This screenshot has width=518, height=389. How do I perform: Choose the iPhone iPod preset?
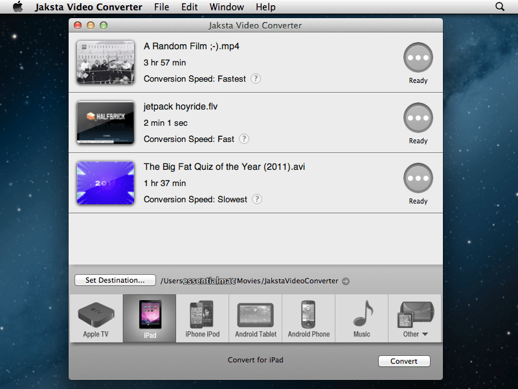[x=203, y=318]
